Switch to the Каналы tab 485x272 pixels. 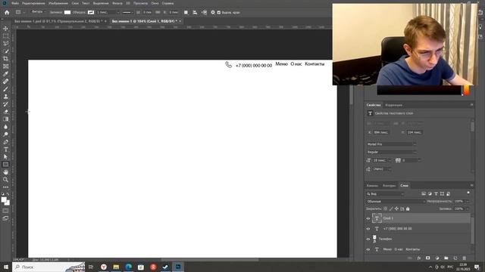pyautogui.click(x=372, y=186)
